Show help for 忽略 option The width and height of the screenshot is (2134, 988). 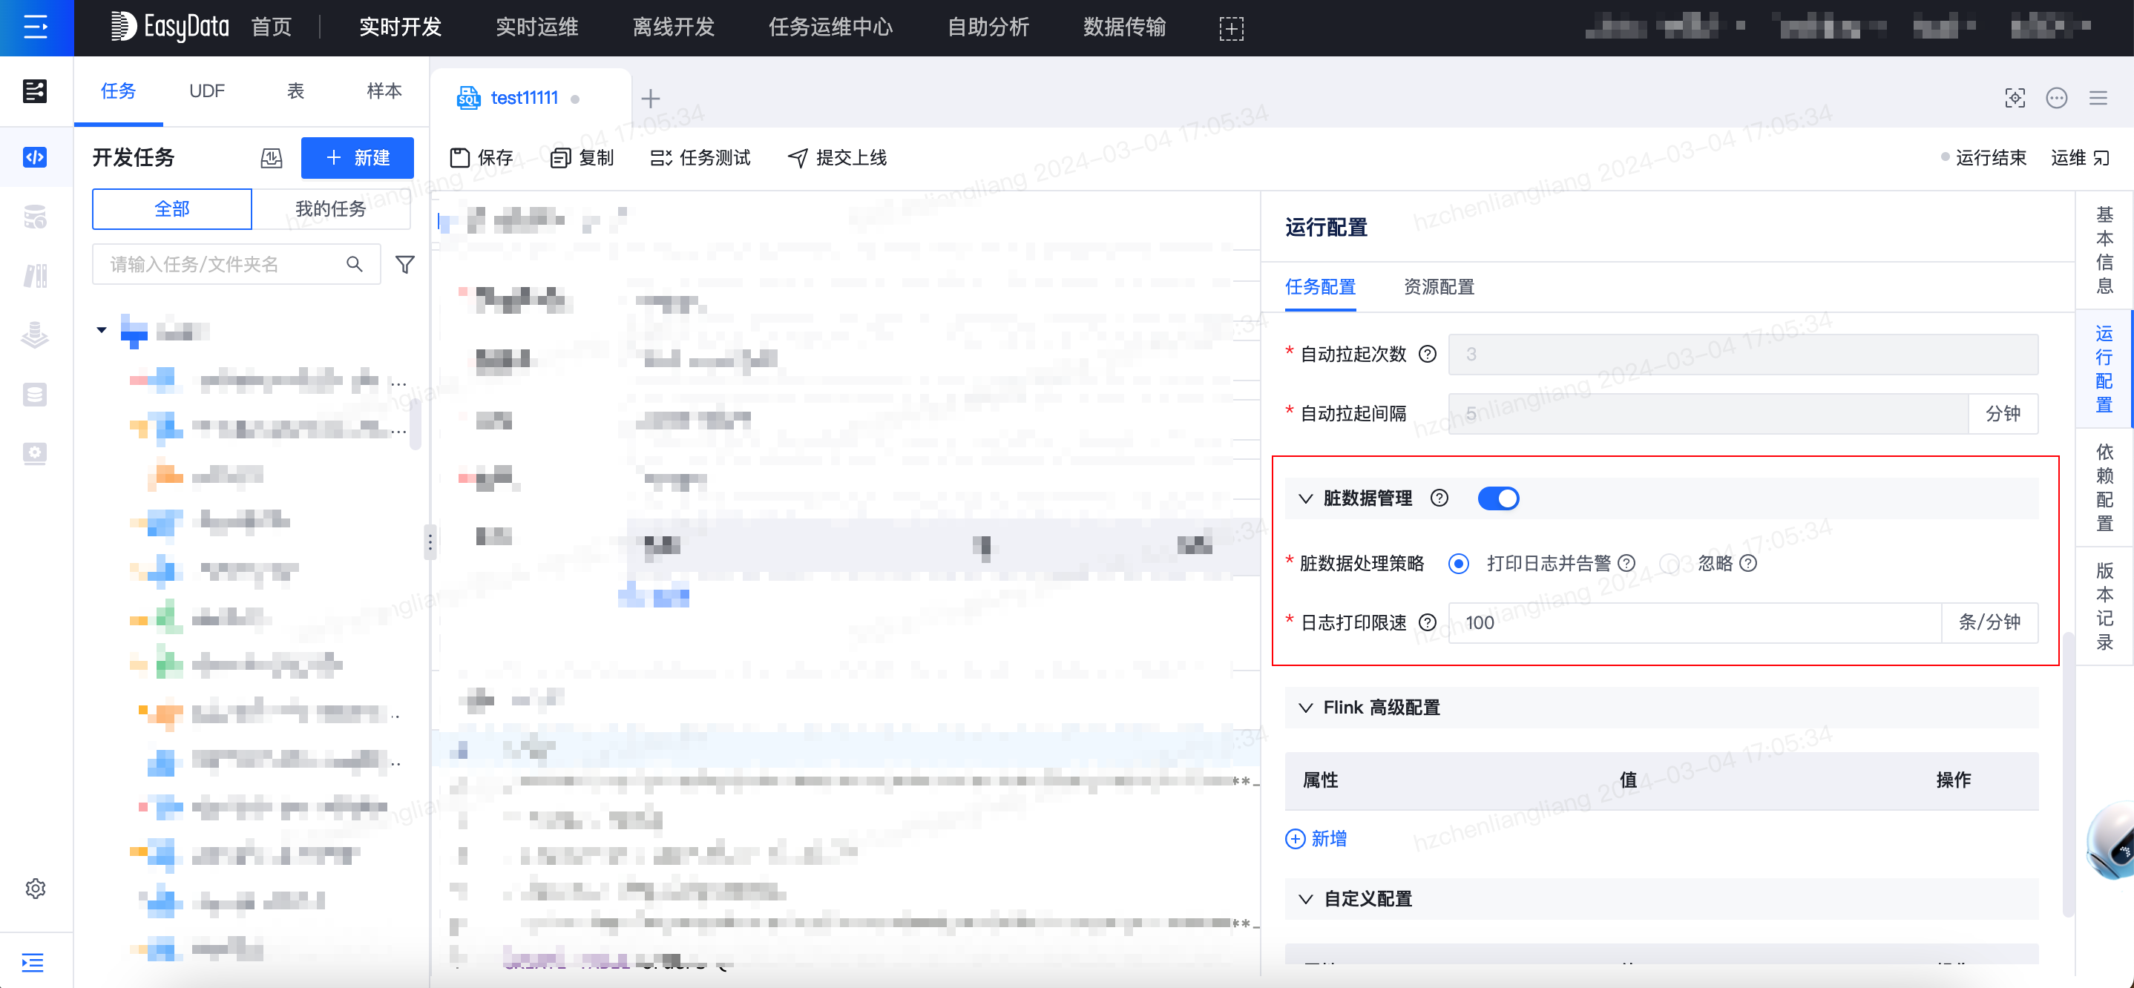(x=1748, y=563)
